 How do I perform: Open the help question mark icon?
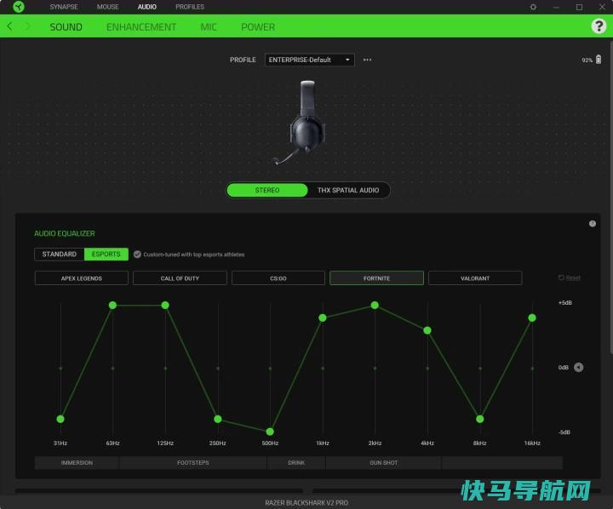(x=599, y=26)
